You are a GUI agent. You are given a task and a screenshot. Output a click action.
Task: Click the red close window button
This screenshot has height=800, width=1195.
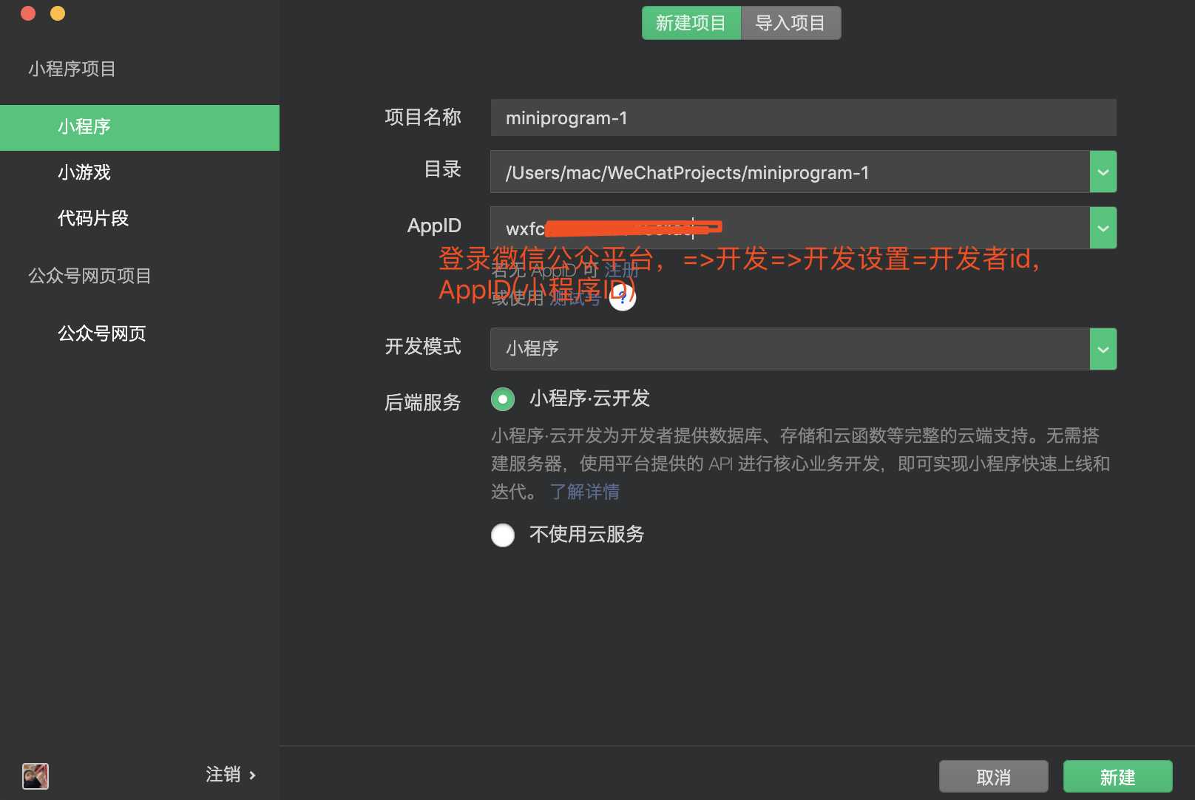tap(29, 13)
